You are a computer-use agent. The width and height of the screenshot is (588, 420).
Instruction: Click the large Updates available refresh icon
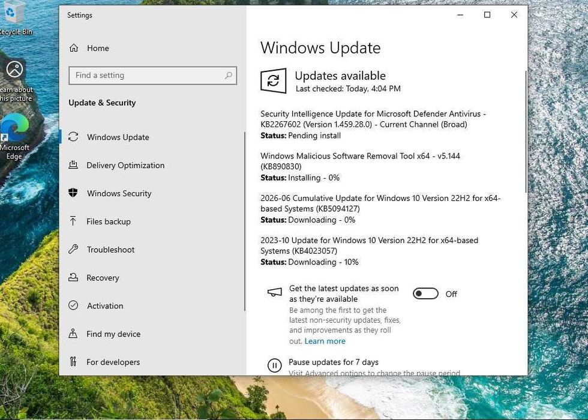pyautogui.click(x=274, y=80)
